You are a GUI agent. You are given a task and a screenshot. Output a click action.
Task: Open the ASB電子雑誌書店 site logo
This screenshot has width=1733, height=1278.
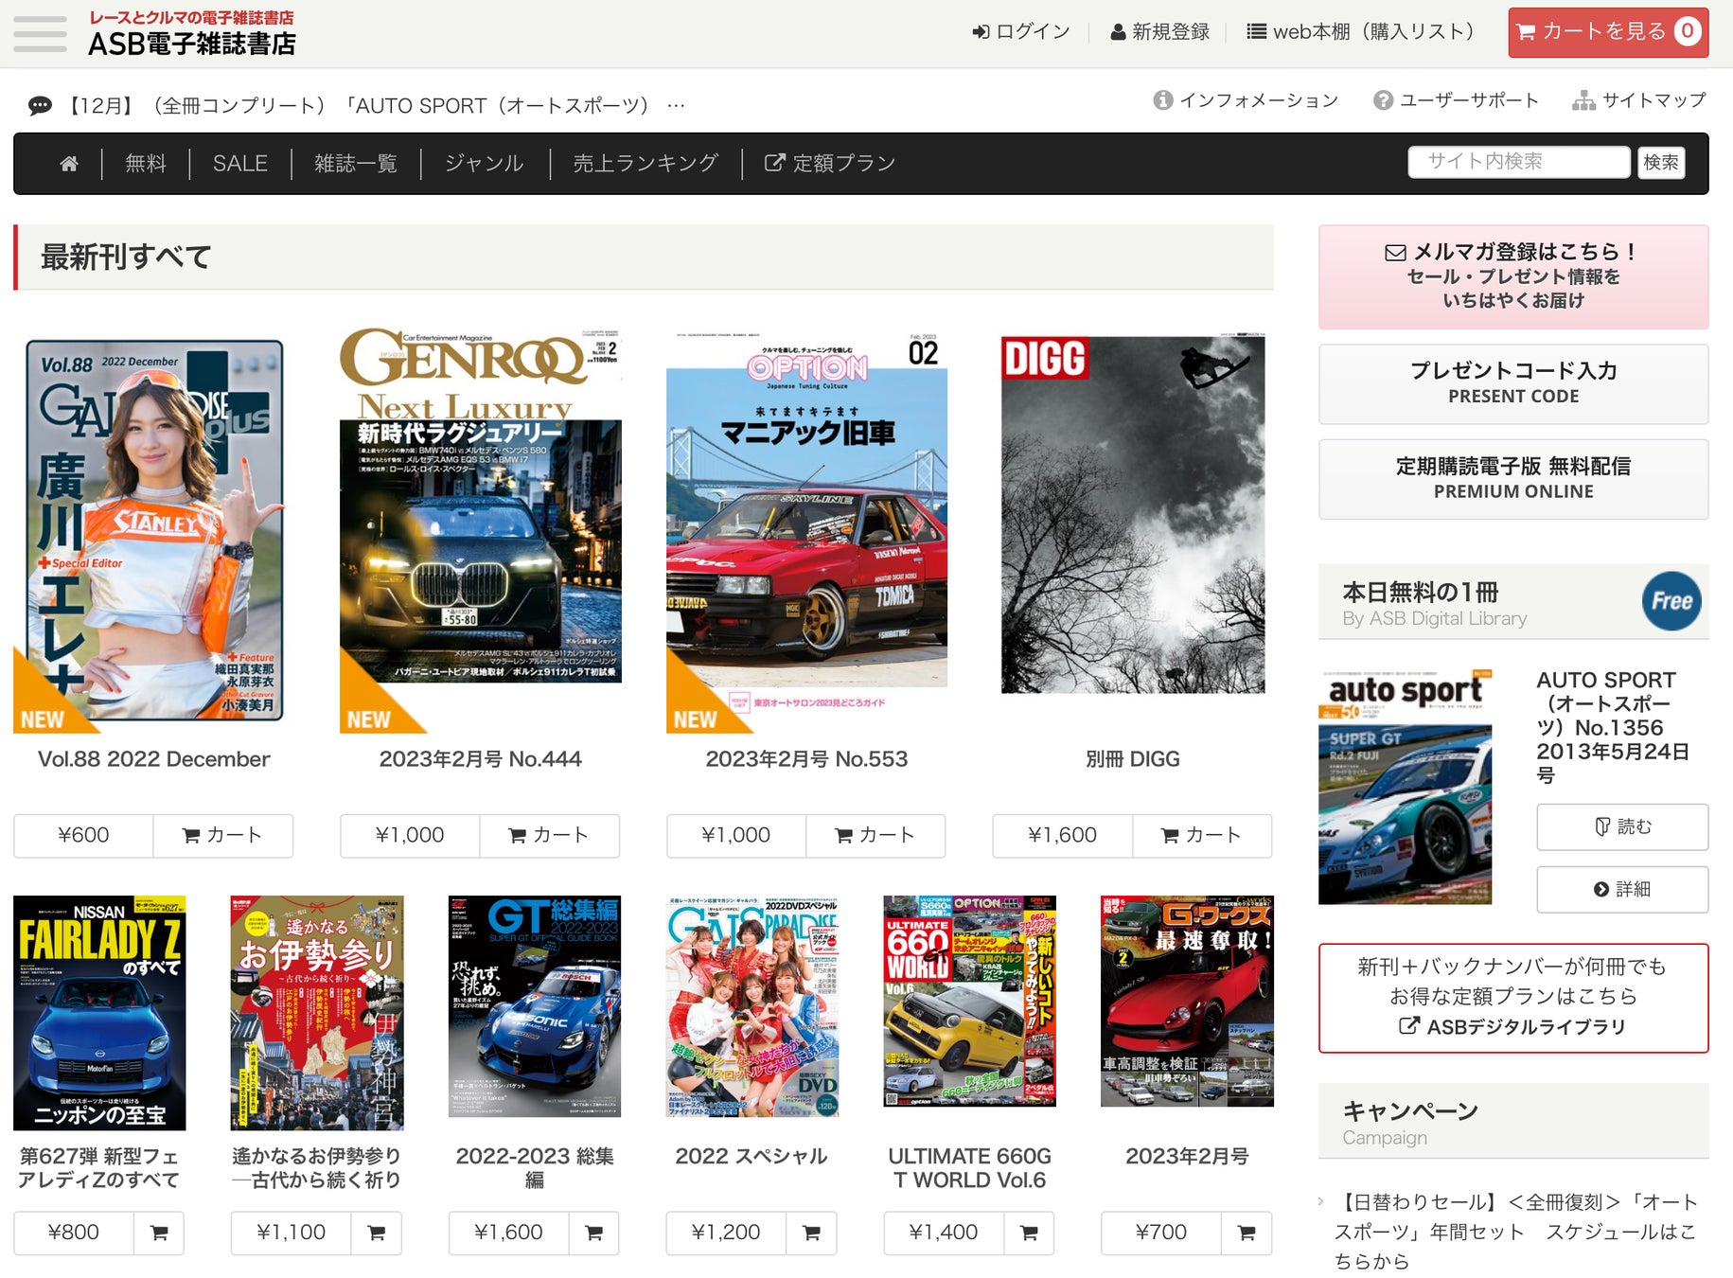pos(191,34)
